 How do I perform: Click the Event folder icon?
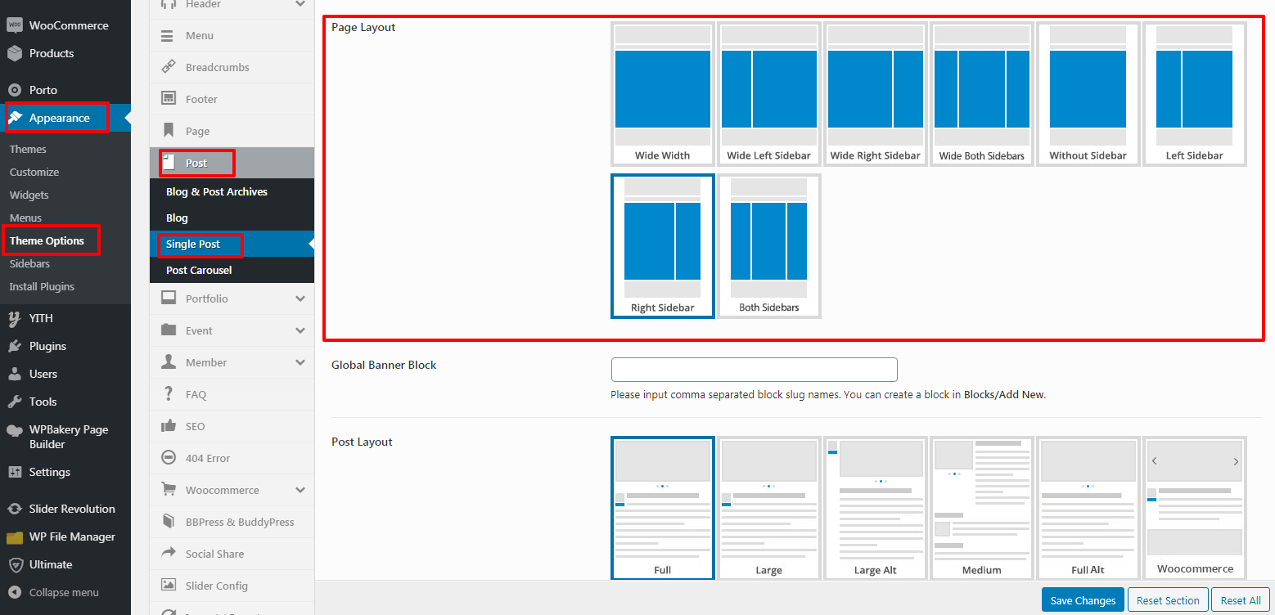pyautogui.click(x=168, y=330)
